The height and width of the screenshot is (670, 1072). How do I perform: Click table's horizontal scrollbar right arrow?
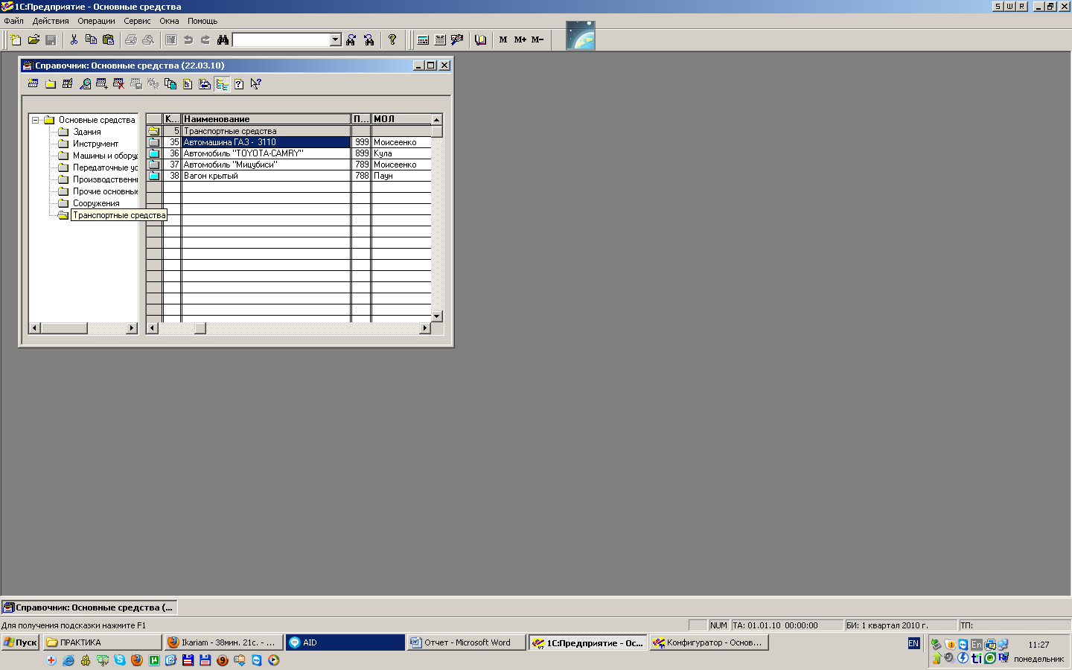point(425,328)
